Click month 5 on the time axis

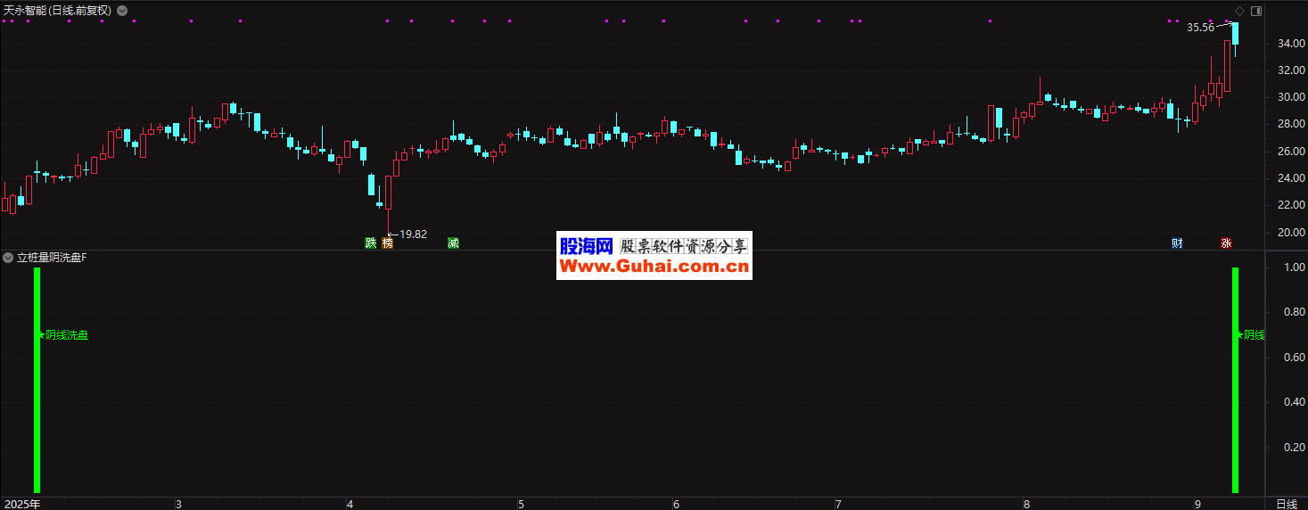tap(521, 504)
